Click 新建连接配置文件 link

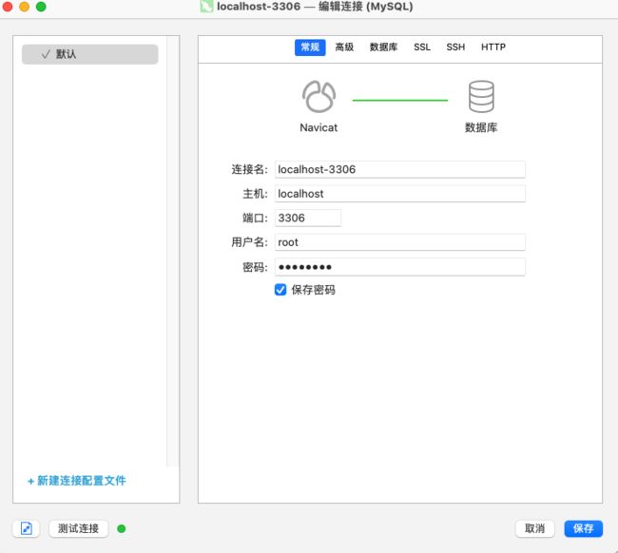tap(77, 481)
